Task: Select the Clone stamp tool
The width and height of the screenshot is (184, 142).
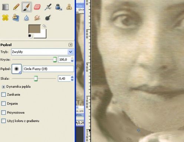Action: pos(69,7)
